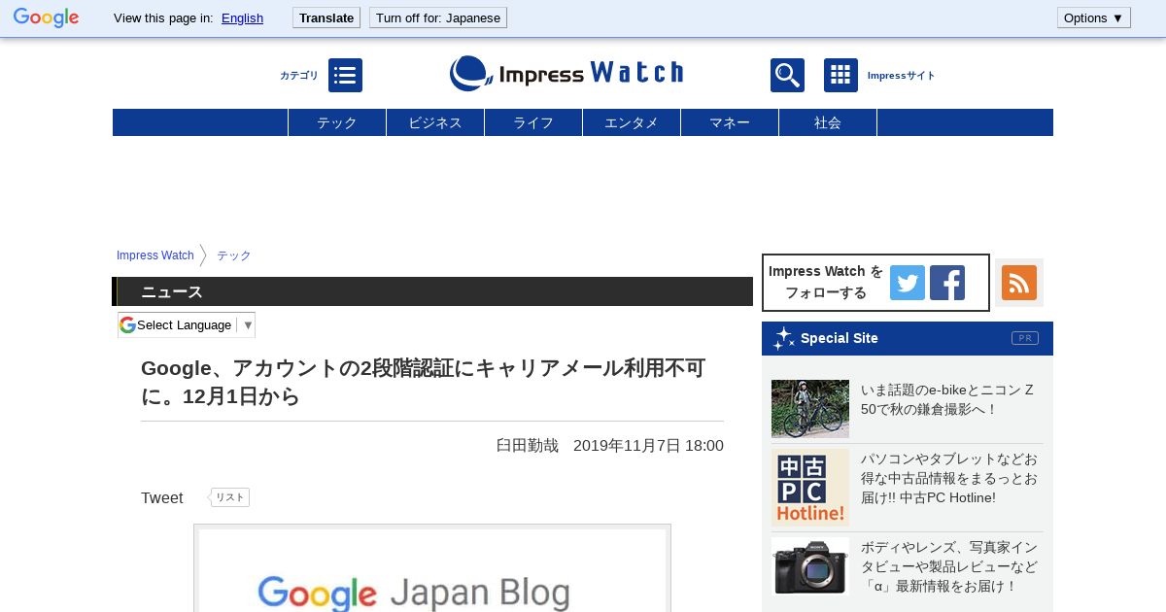The height and width of the screenshot is (612, 1166).
Task: Click the Special Site sparkle icon
Action: (783, 338)
